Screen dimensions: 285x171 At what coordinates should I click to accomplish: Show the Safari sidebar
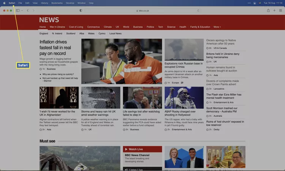coord(17,10)
